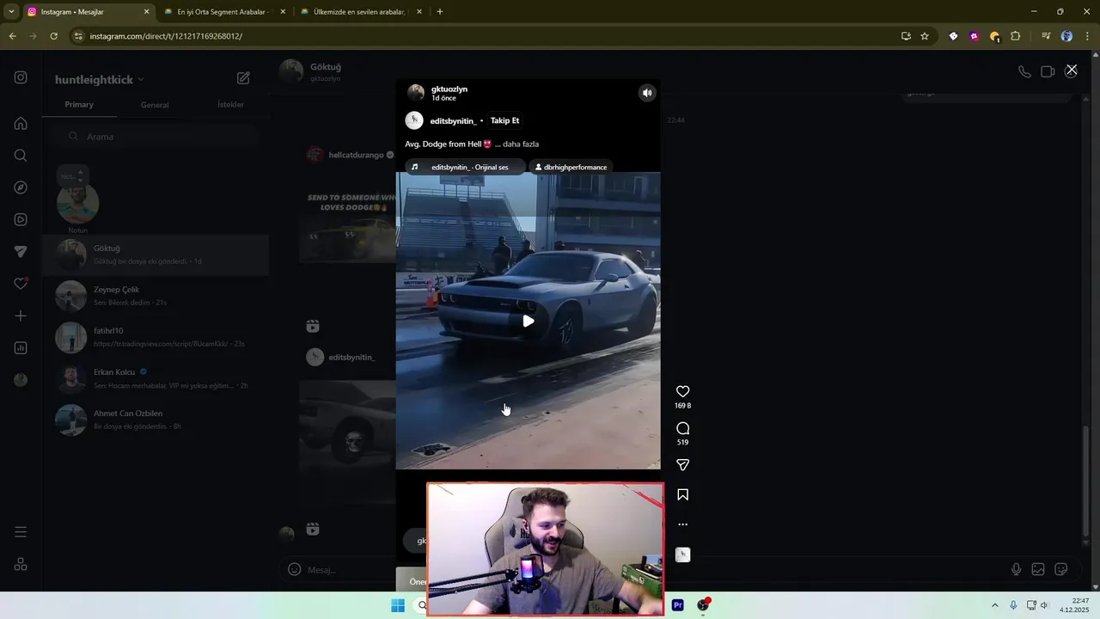This screenshot has width=1100, height=619.
Task: Click the Create plus icon in sidebar
Action: (21, 316)
